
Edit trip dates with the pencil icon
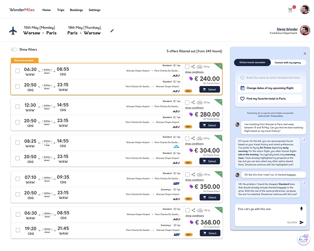[112, 31]
